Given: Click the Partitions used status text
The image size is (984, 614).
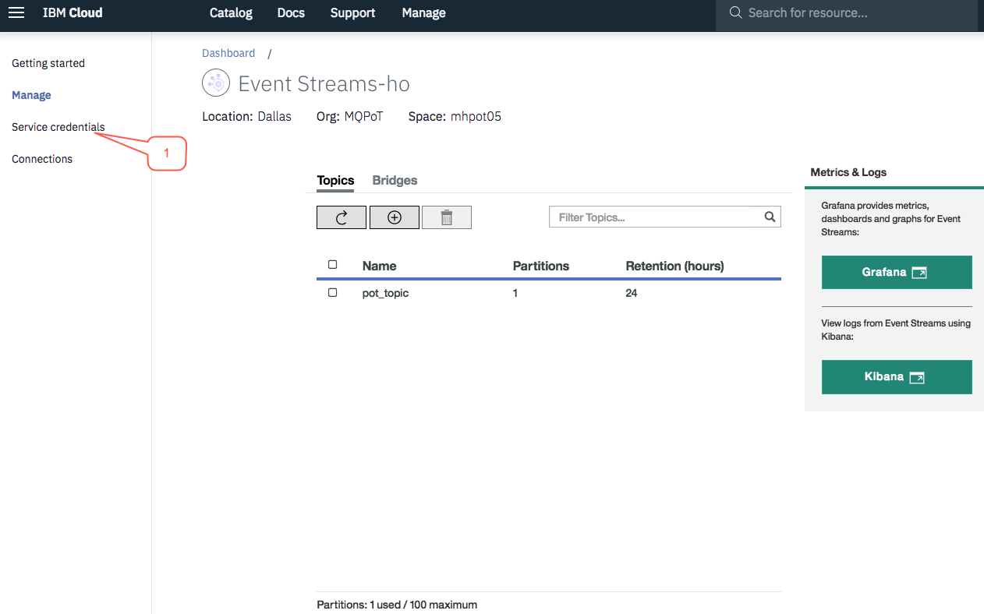Looking at the screenshot, I should (397, 605).
